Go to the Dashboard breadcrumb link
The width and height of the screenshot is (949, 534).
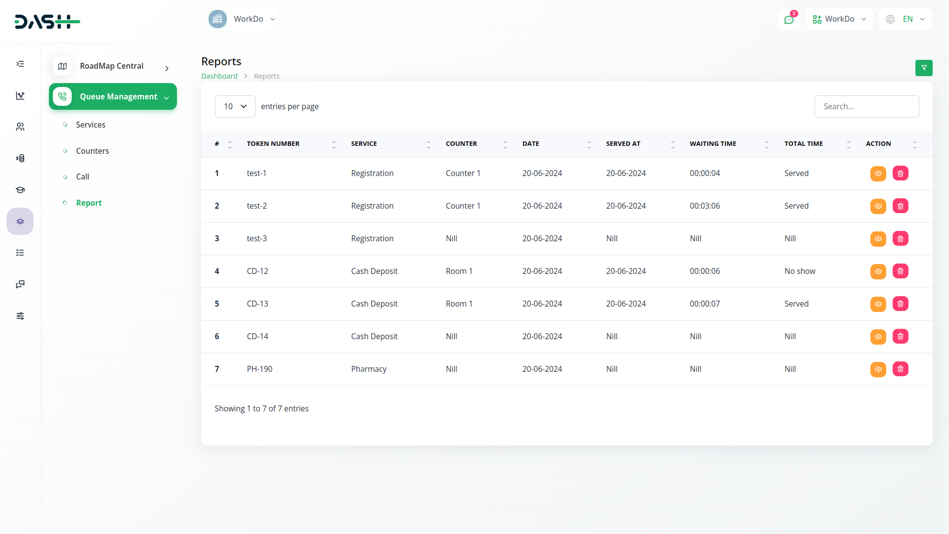219,76
